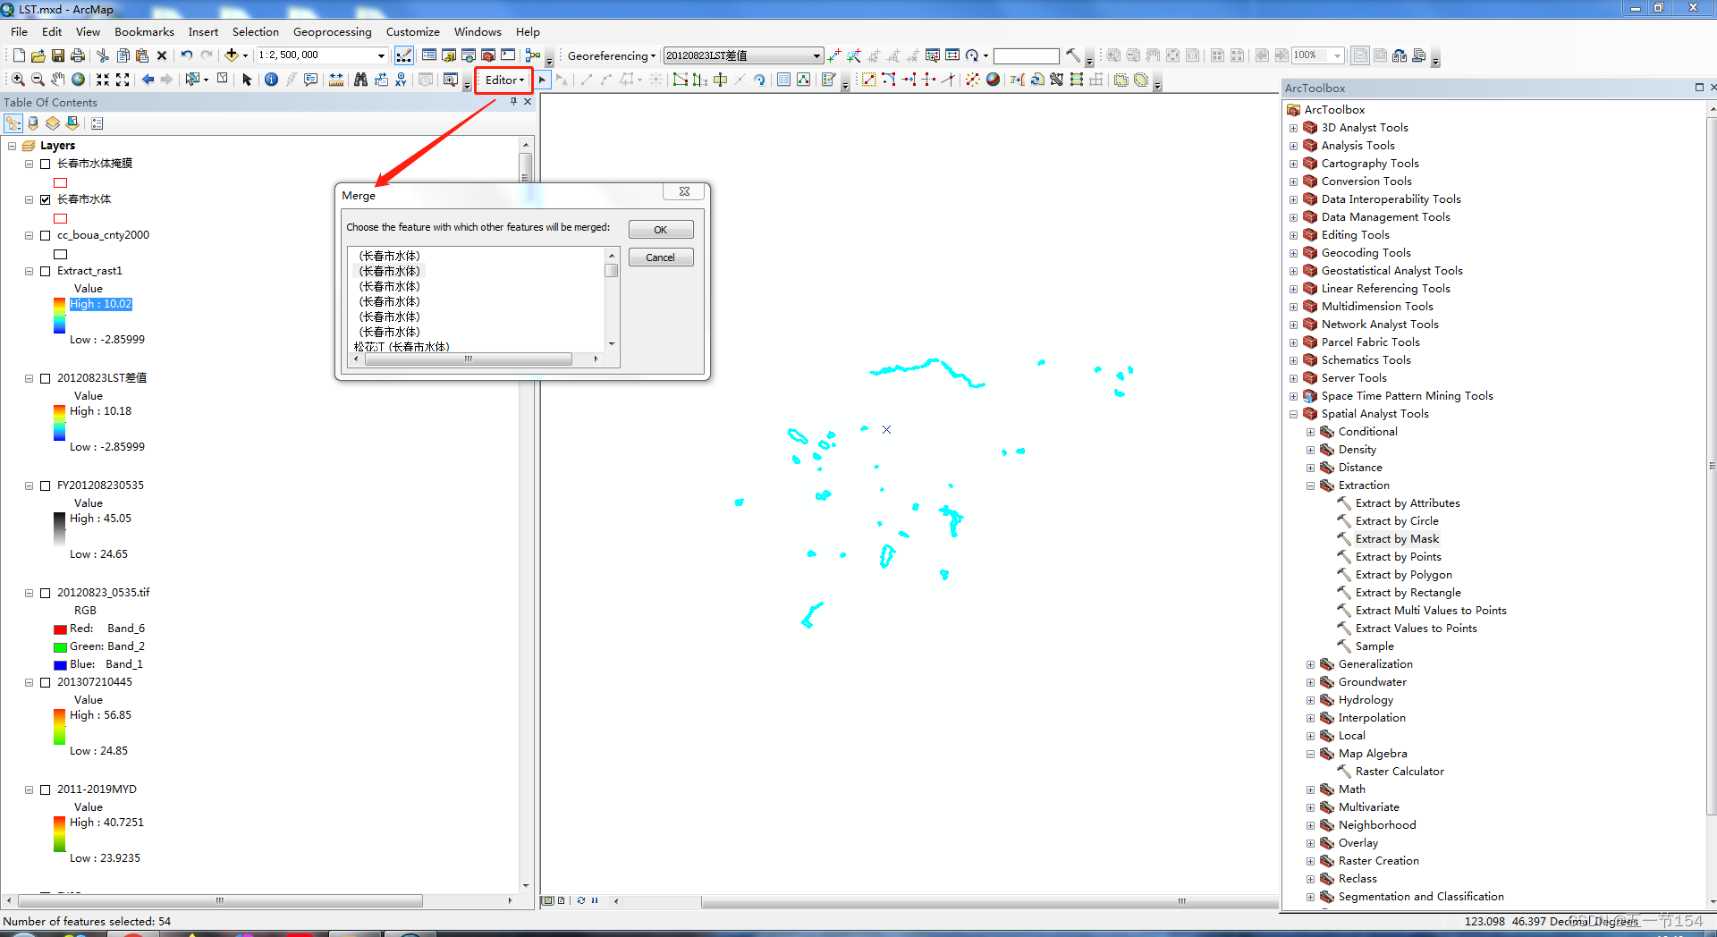Click the Go To XY icon
Screen dimensions: 1717x937
[x=401, y=80]
